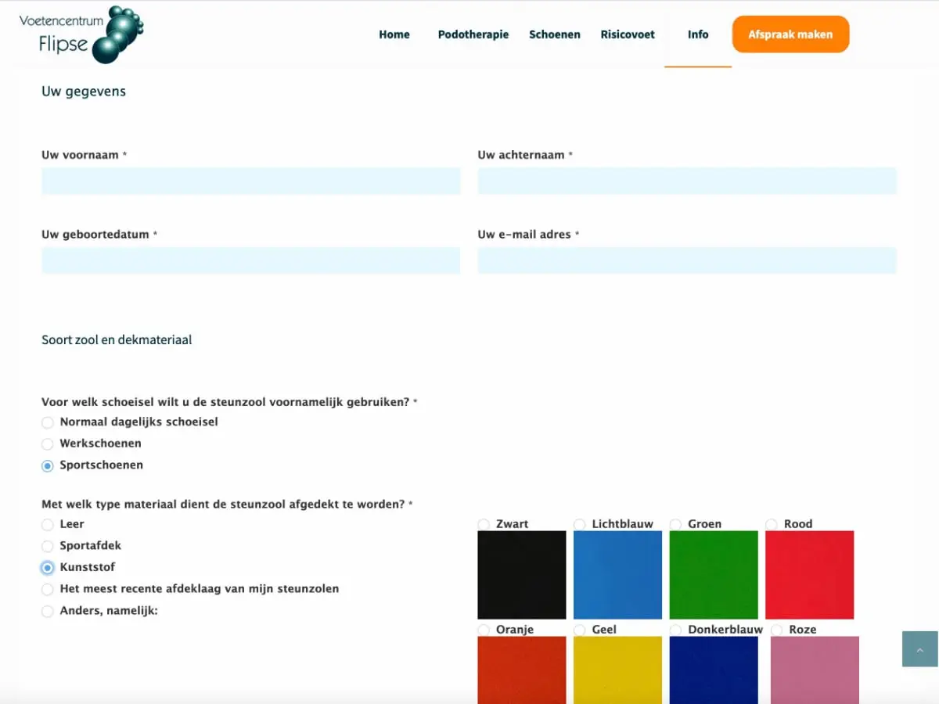Click the black Zwart color swatch
Image resolution: width=939 pixels, height=704 pixels.
pos(521,575)
